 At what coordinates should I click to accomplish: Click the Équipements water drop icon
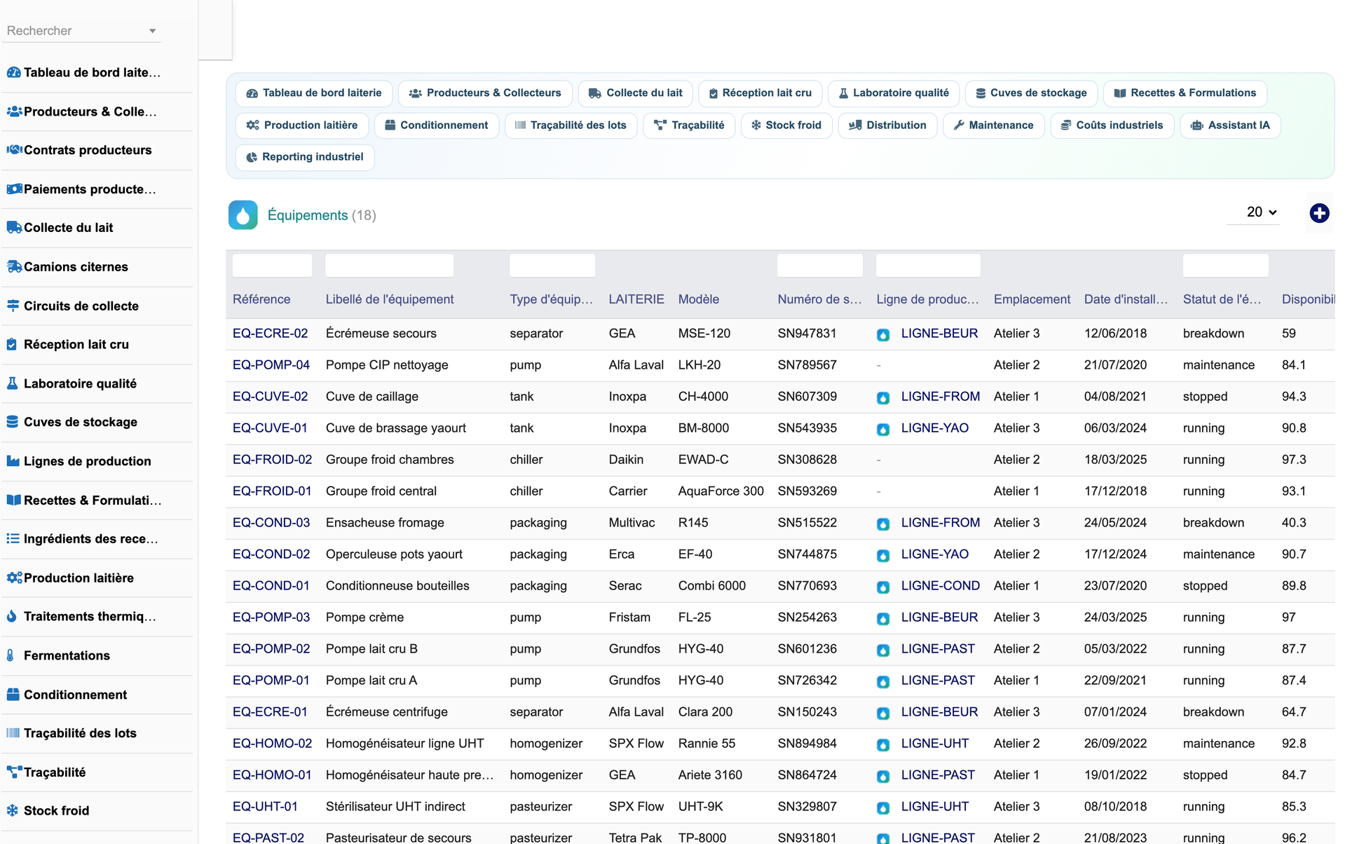click(x=243, y=215)
